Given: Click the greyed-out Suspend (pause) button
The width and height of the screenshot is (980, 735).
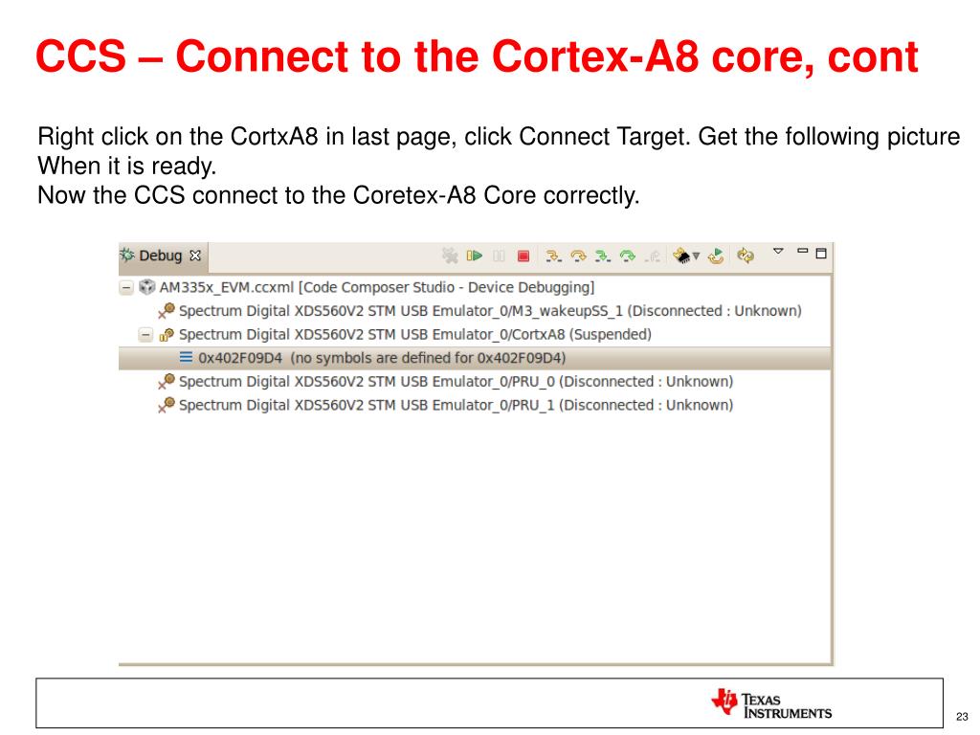Looking at the screenshot, I should click(x=499, y=256).
